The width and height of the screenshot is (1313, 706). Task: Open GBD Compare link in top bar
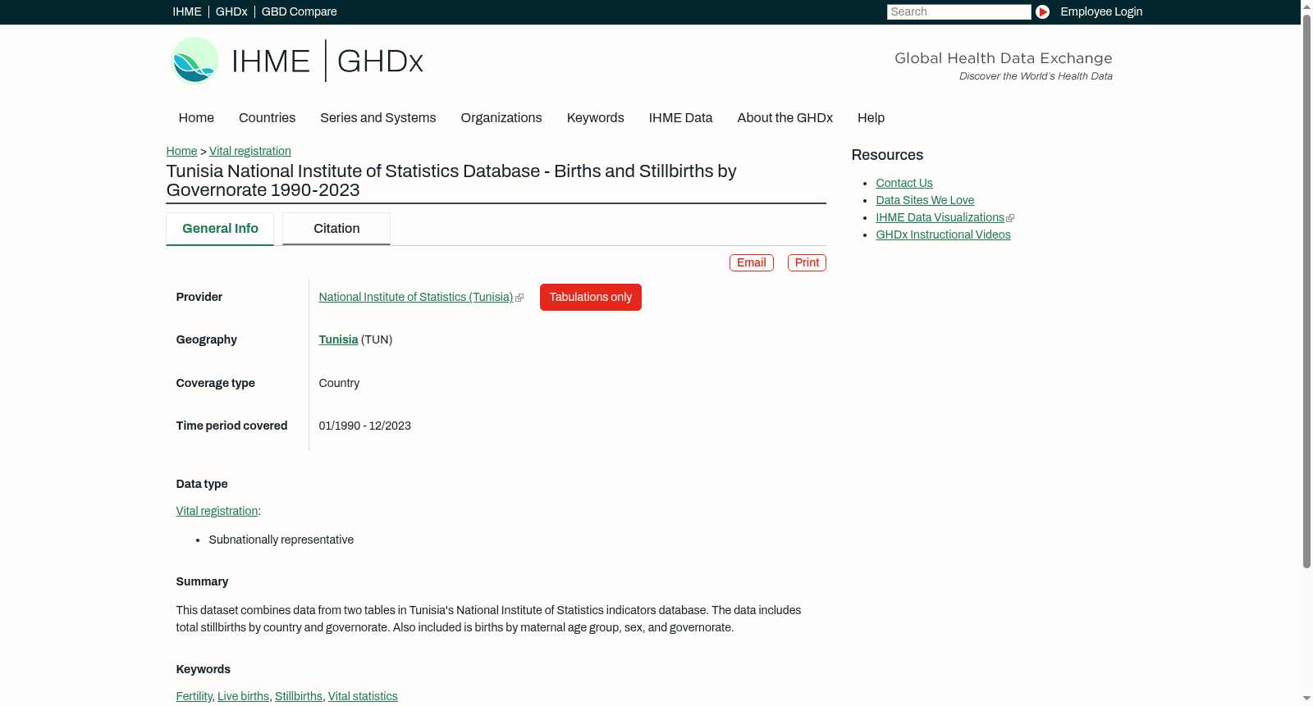[300, 11]
